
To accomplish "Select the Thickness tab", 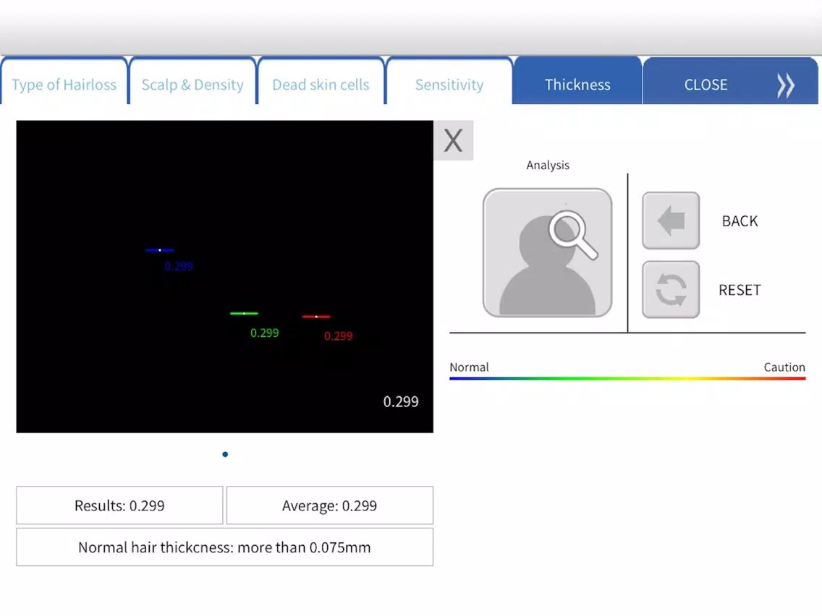I will 577,81.
